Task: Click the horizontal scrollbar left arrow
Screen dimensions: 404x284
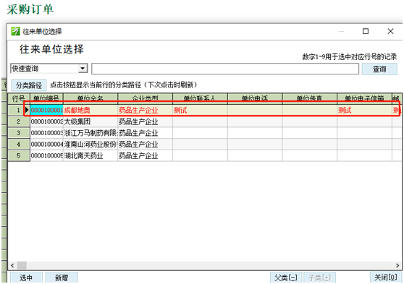Action: 12,265
